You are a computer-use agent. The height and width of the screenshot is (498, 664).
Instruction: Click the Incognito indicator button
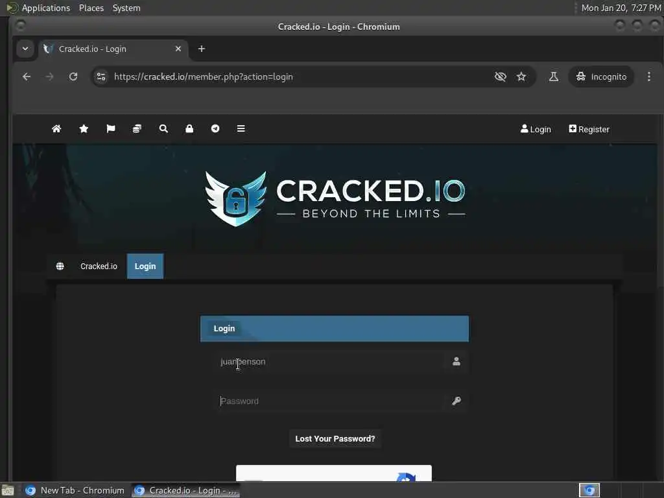coord(601,77)
